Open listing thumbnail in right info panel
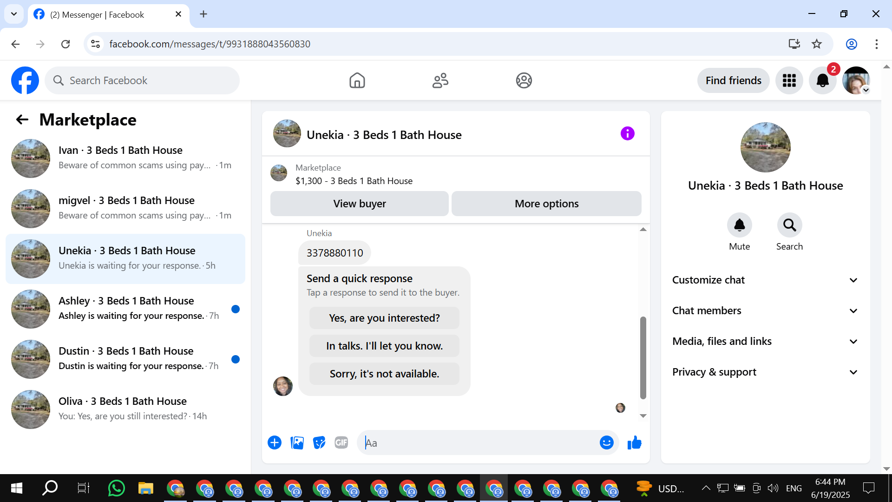This screenshot has height=502, width=892. (765, 147)
